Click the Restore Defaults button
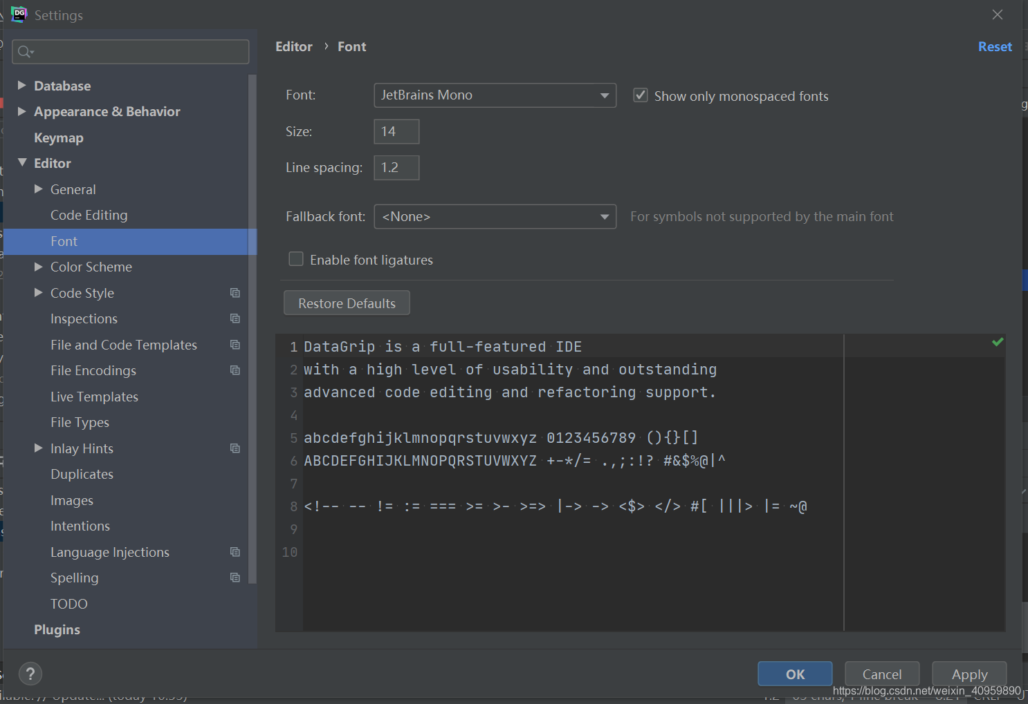This screenshot has height=704, width=1028. pos(347,303)
